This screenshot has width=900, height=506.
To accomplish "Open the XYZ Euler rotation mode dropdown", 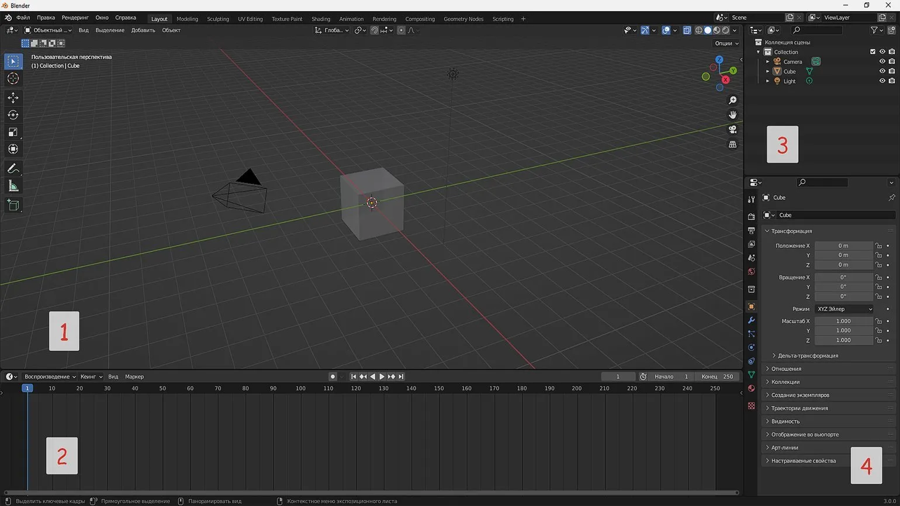I will click(x=844, y=309).
